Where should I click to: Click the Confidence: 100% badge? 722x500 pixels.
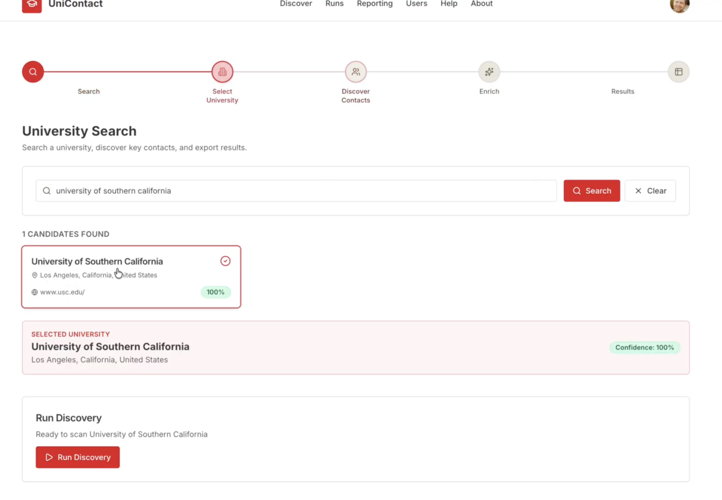click(645, 347)
